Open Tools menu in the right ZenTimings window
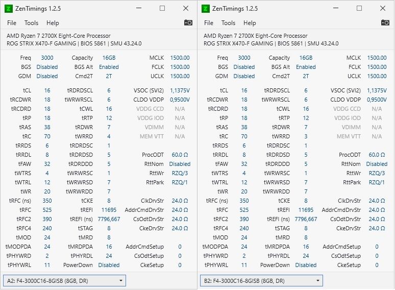395x290 pixels. 228,23
